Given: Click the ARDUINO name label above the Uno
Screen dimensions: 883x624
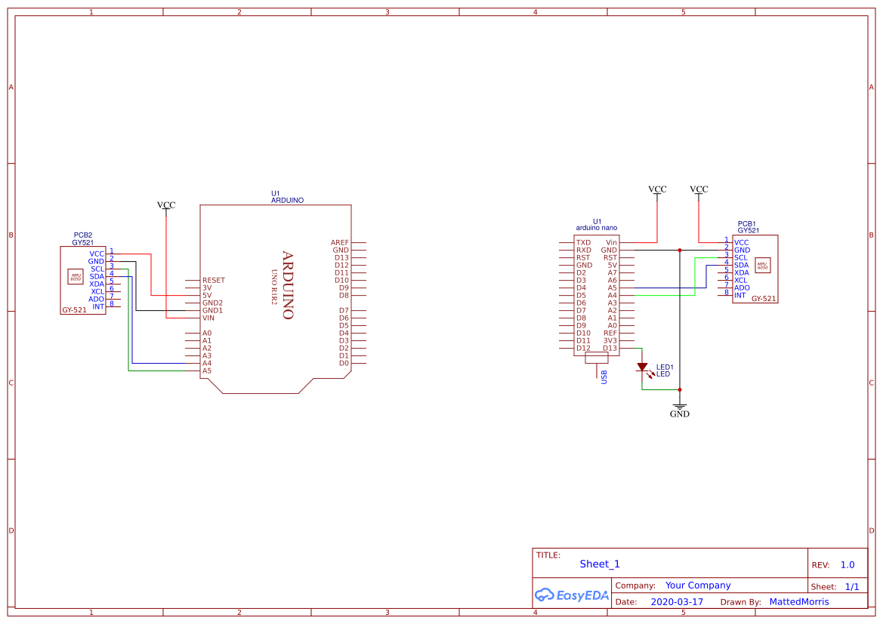Looking at the screenshot, I should coord(287,200).
